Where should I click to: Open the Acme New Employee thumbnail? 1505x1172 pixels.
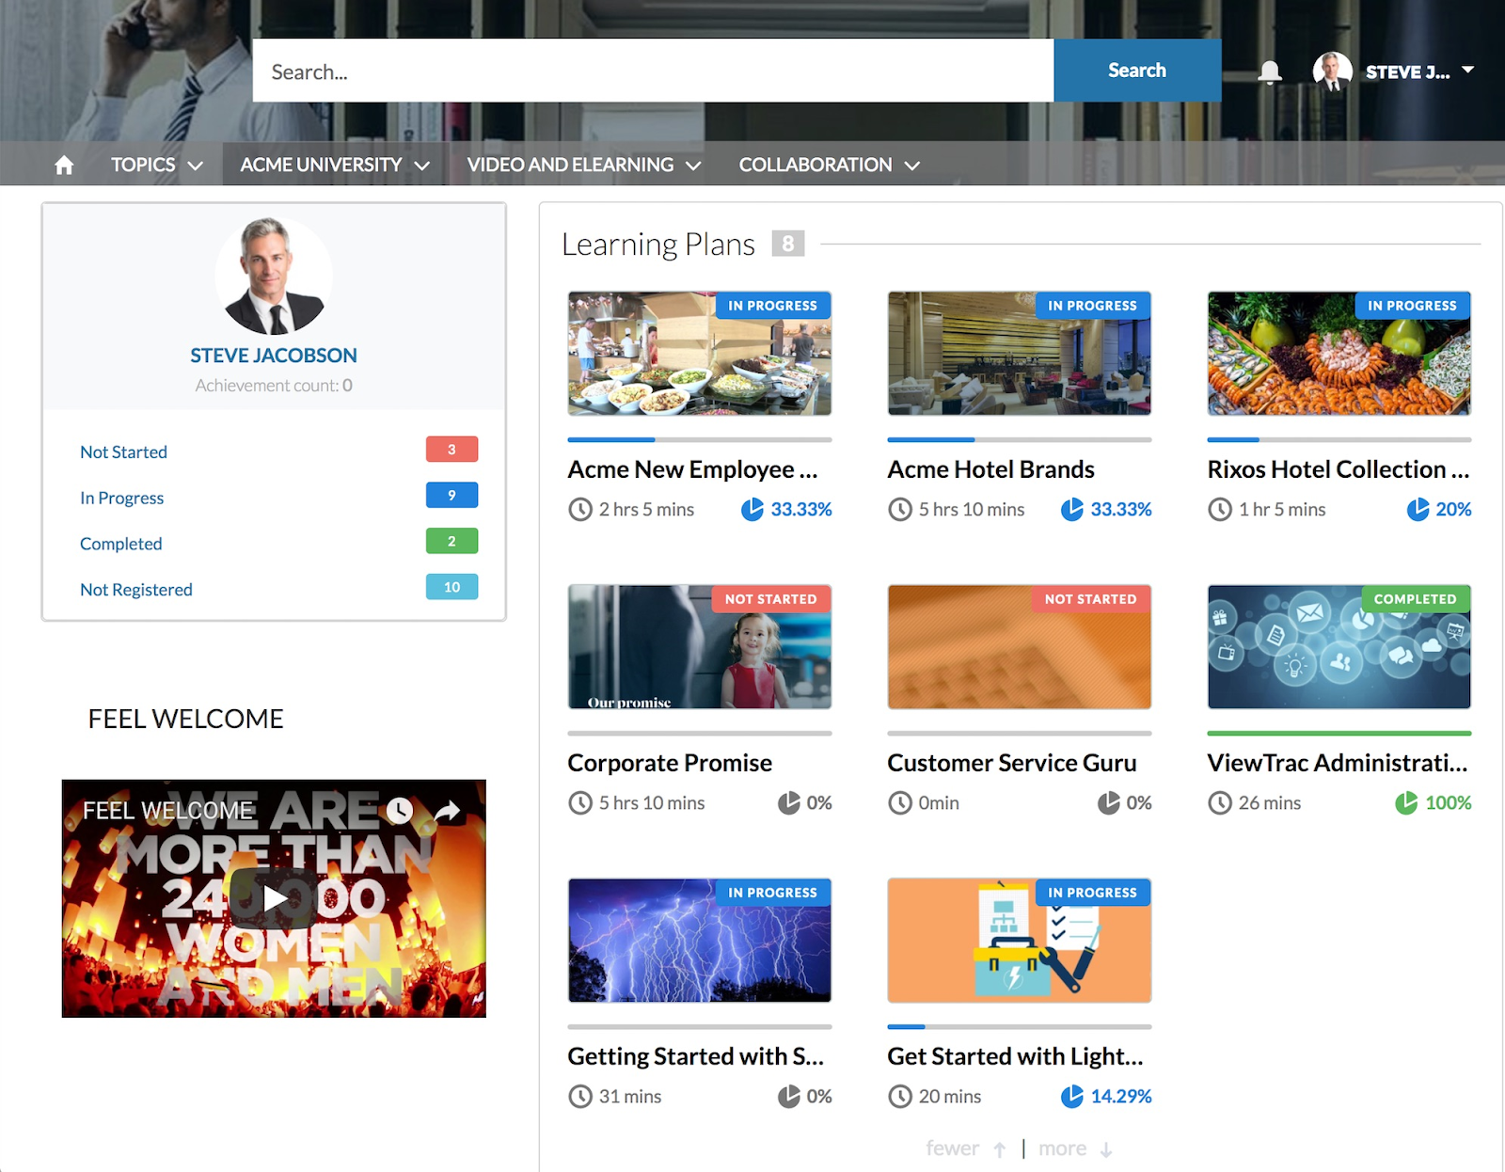pos(700,354)
